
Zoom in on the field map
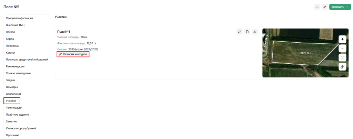tap(342, 39)
